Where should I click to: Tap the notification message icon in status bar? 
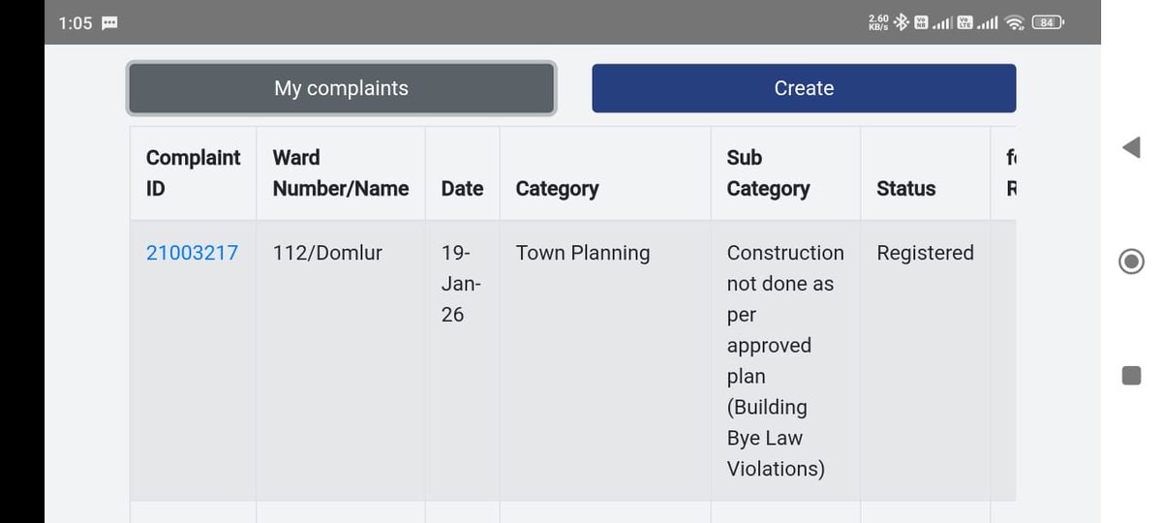pyautogui.click(x=109, y=23)
